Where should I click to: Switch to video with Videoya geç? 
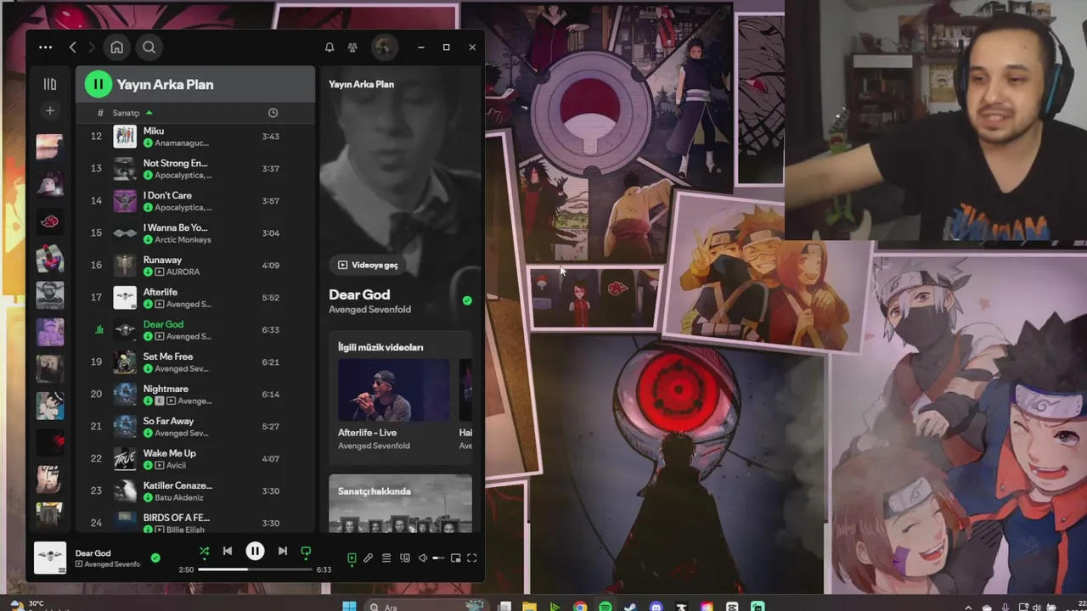[368, 265]
